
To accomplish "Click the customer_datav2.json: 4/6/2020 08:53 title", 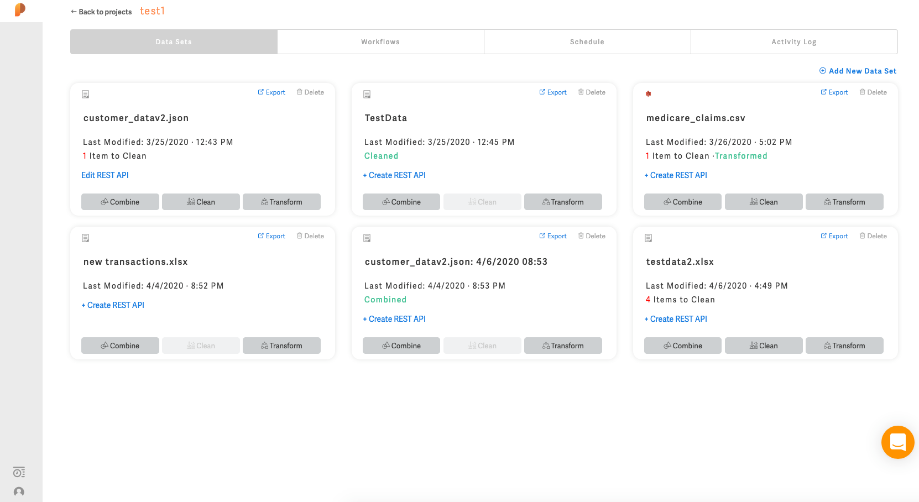I will [x=456, y=262].
